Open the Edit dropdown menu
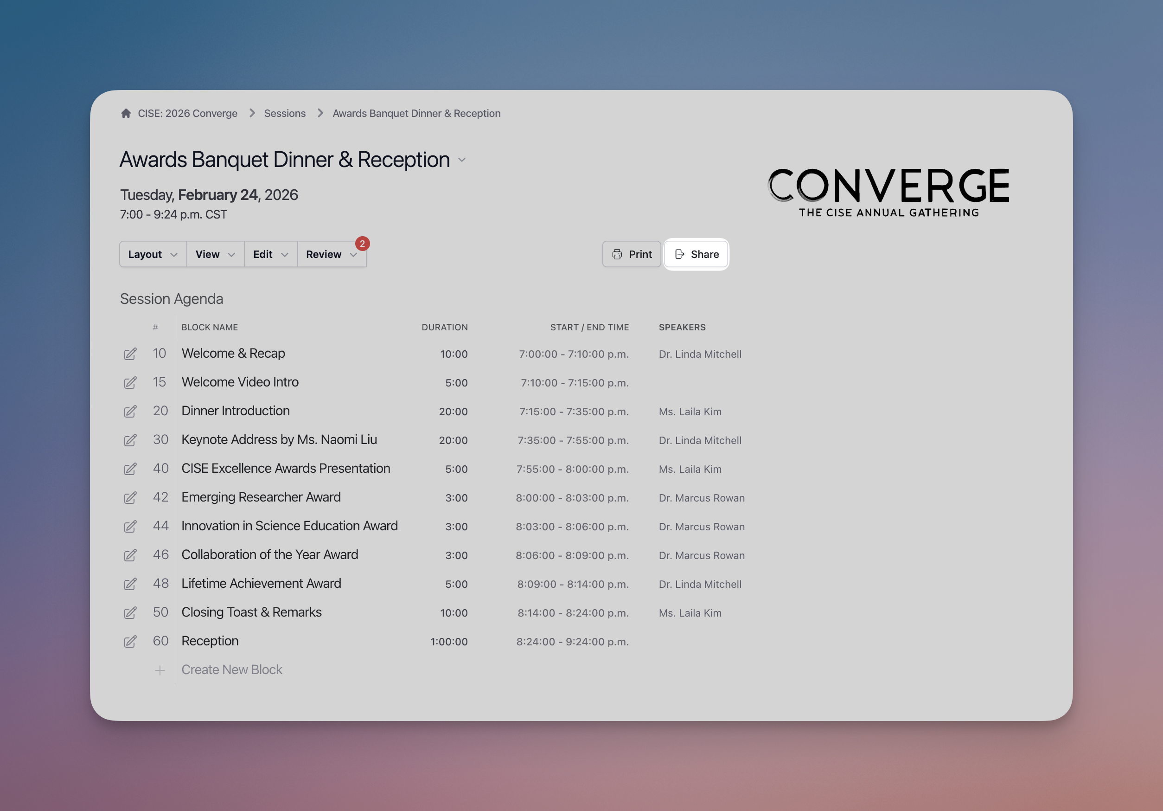1163x811 pixels. click(270, 254)
